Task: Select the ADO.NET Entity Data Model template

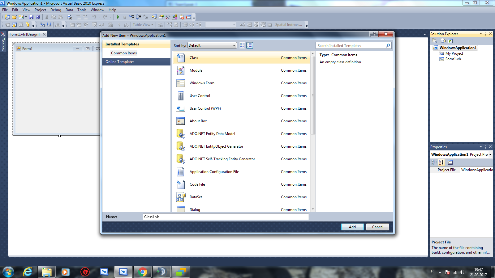Action: (242, 134)
